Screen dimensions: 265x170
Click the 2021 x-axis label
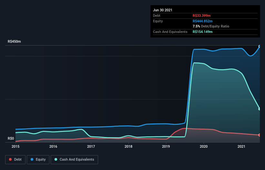[x=241, y=146]
